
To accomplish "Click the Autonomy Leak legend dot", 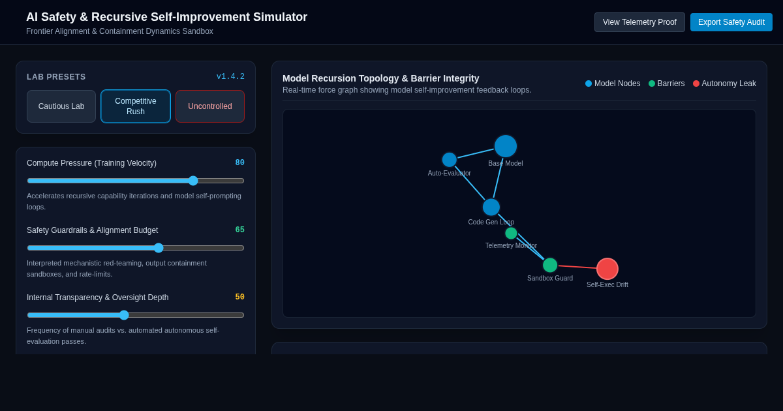I will [696, 84].
